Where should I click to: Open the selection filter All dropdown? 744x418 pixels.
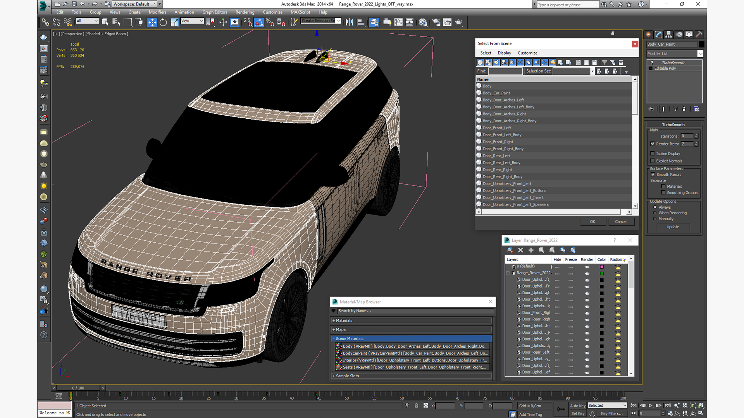[87, 21]
